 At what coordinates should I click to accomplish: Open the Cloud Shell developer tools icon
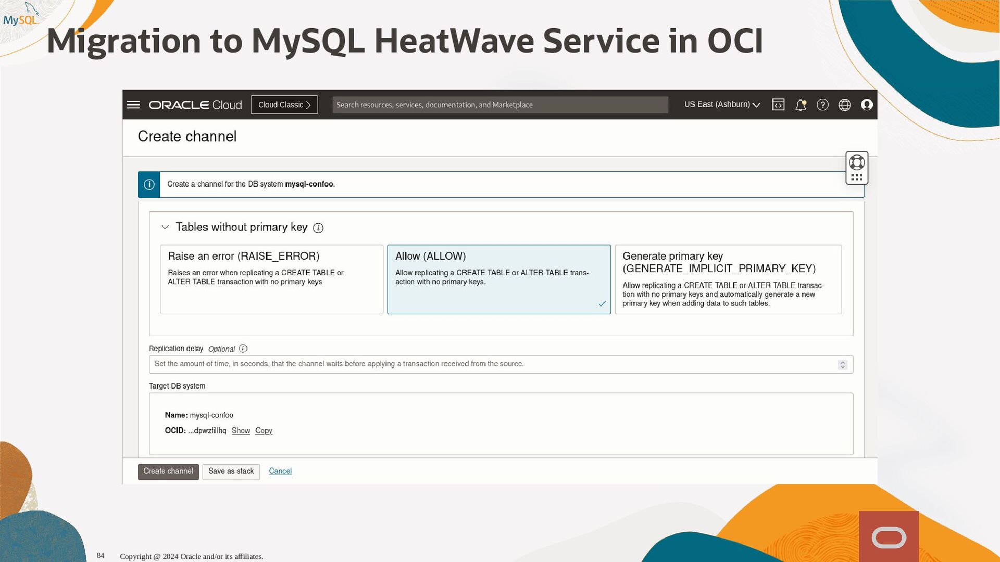coord(778,105)
